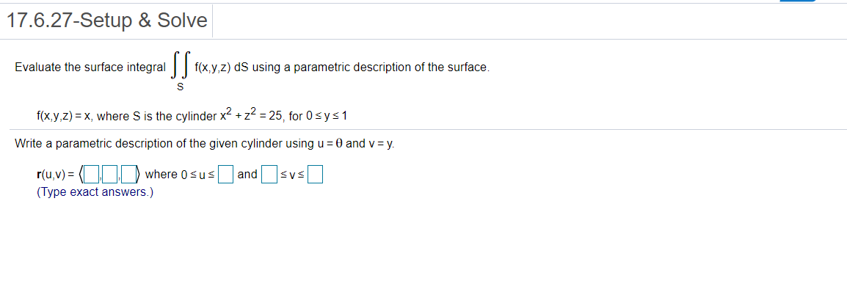The height and width of the screenshot is (303, 847).
Task: Click the 'Write a parametric description' instruction line
Action: (x=205, y=144)
